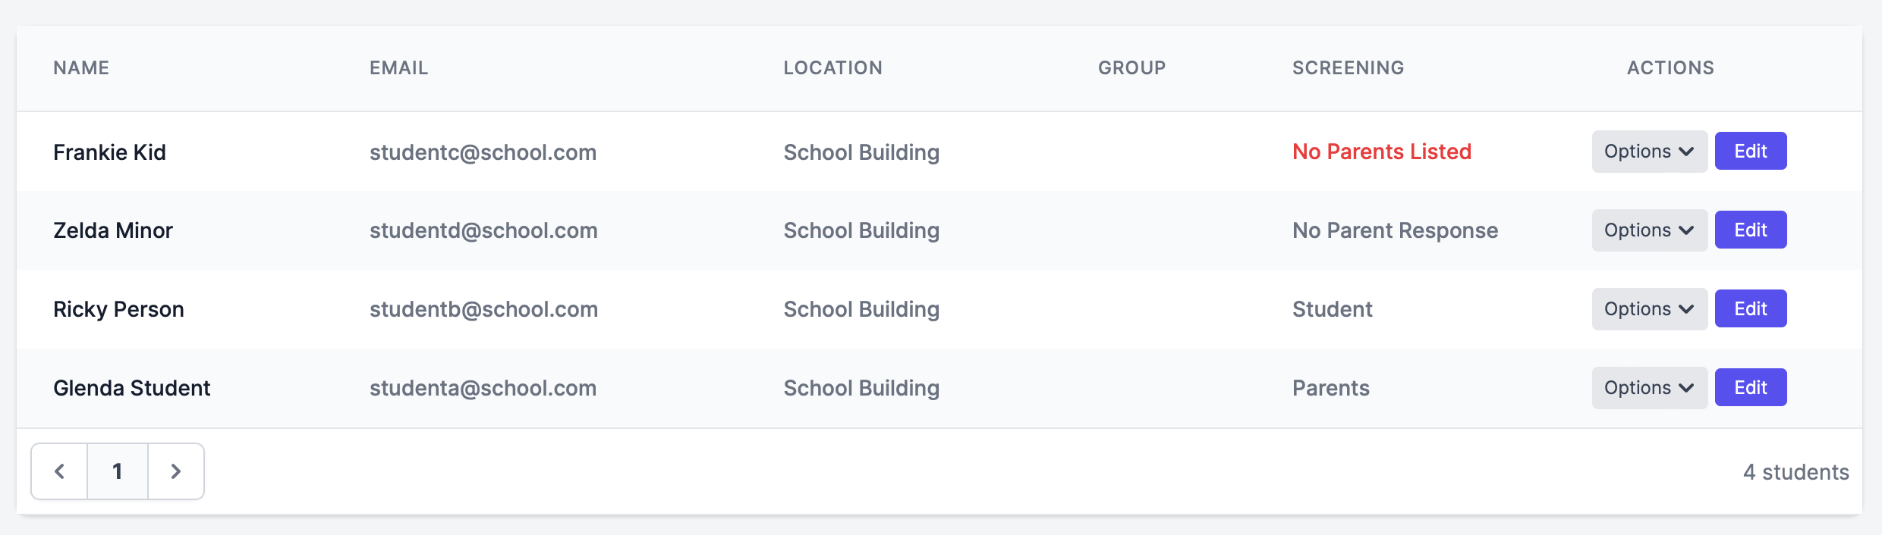
Task: Click studentd@school.com email
Action: pos(483,230)
